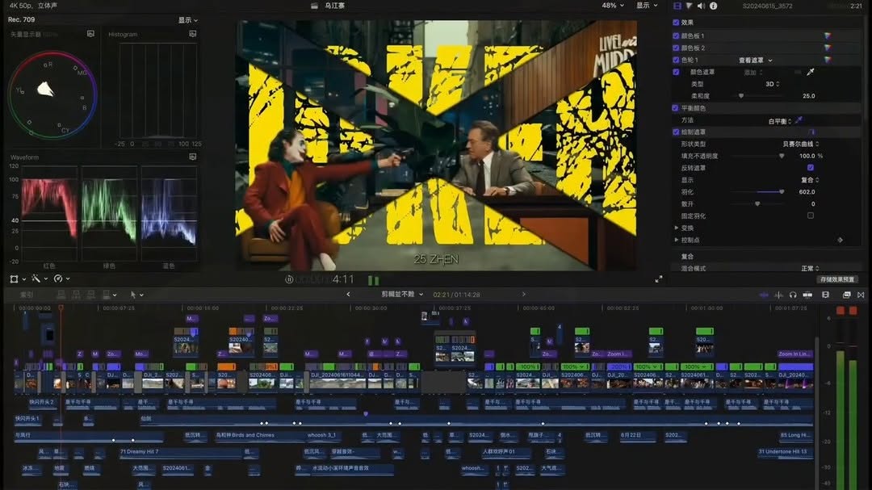Toggle solo headphones icon
Screen dimensions: 872x490
[793, 295]
